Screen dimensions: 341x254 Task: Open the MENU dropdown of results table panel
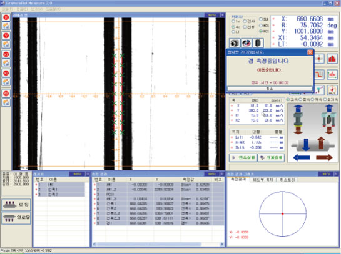pyautogui.click(x=212, y=174)
